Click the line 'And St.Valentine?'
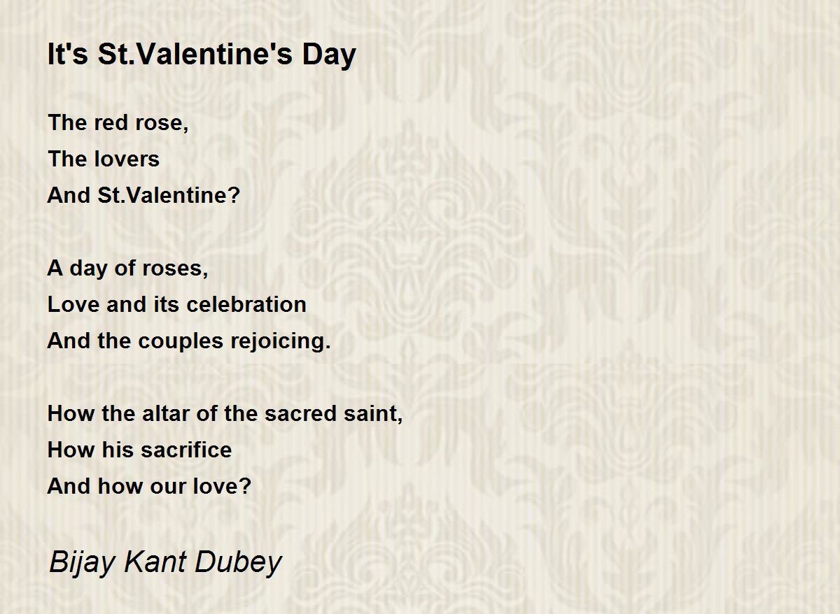The width and height of the screenshot is (840, 614). tap(143, 195)
